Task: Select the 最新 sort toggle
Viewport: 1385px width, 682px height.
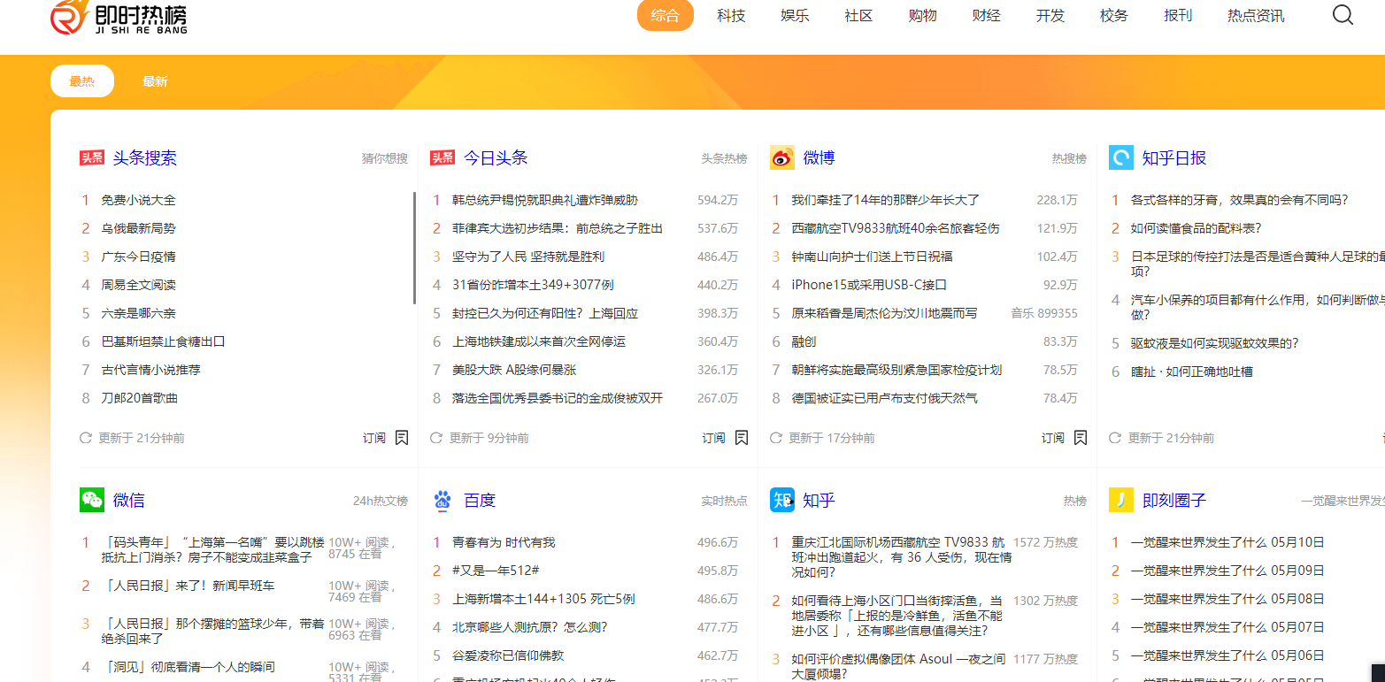Action: tap(155, 81)
